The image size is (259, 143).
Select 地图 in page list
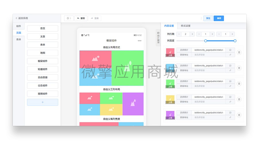[42, 53]
